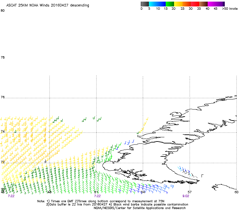The width and height of the screenshot is (239, 210).
Task: Click the latitude 76 axis label
Action: 3,97
